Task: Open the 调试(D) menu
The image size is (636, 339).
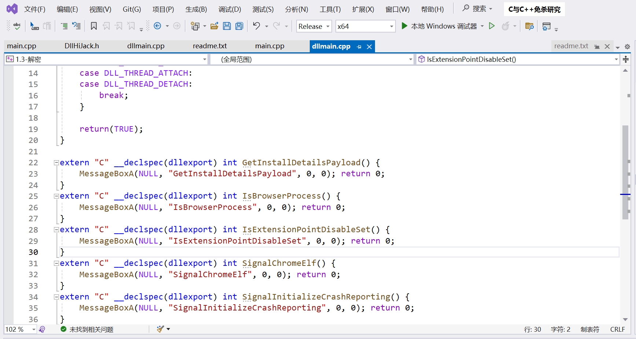Action: tap(229, 9)
